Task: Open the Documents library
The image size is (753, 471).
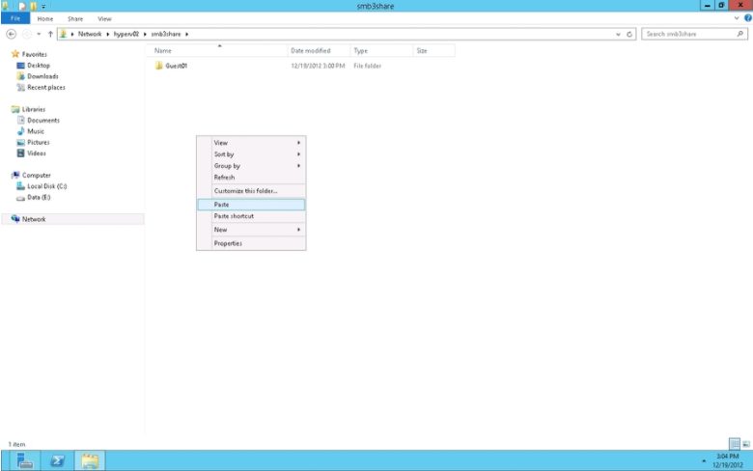Action: 42,121
